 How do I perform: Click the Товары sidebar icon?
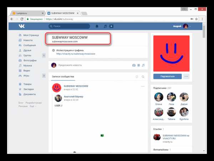20,84
